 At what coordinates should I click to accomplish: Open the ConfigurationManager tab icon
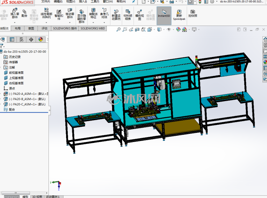[x=21, y=40]
